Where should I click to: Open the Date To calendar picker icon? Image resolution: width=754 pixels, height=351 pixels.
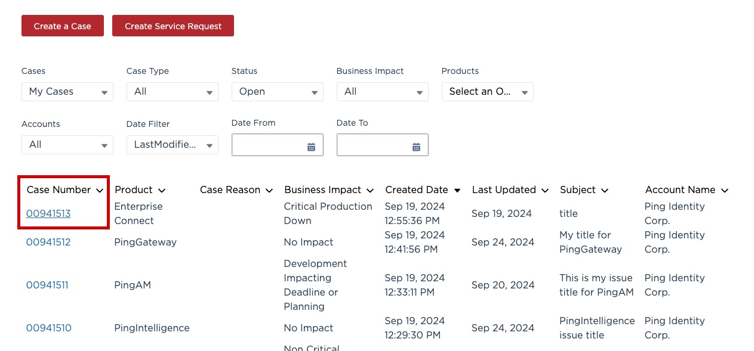416,145
